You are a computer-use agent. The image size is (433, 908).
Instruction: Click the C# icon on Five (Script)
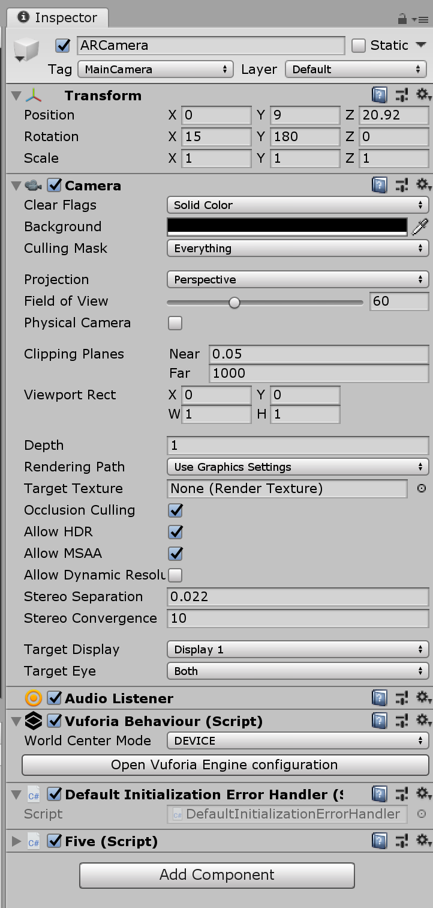pos(33,841)
